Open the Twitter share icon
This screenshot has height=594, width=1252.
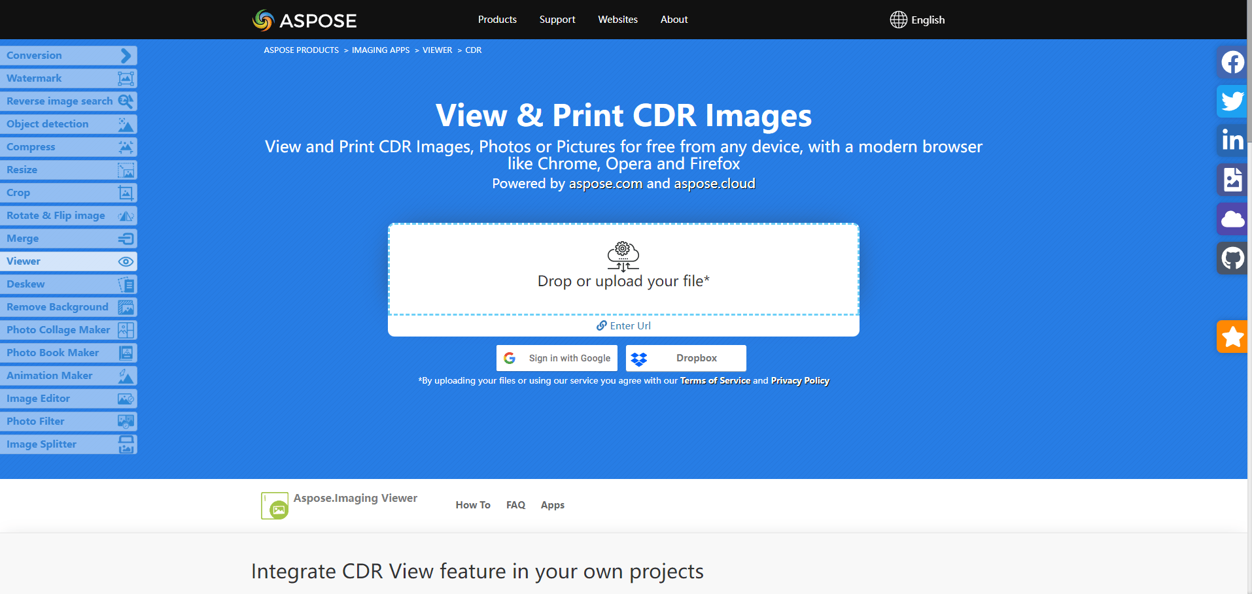pos(1232,101)
